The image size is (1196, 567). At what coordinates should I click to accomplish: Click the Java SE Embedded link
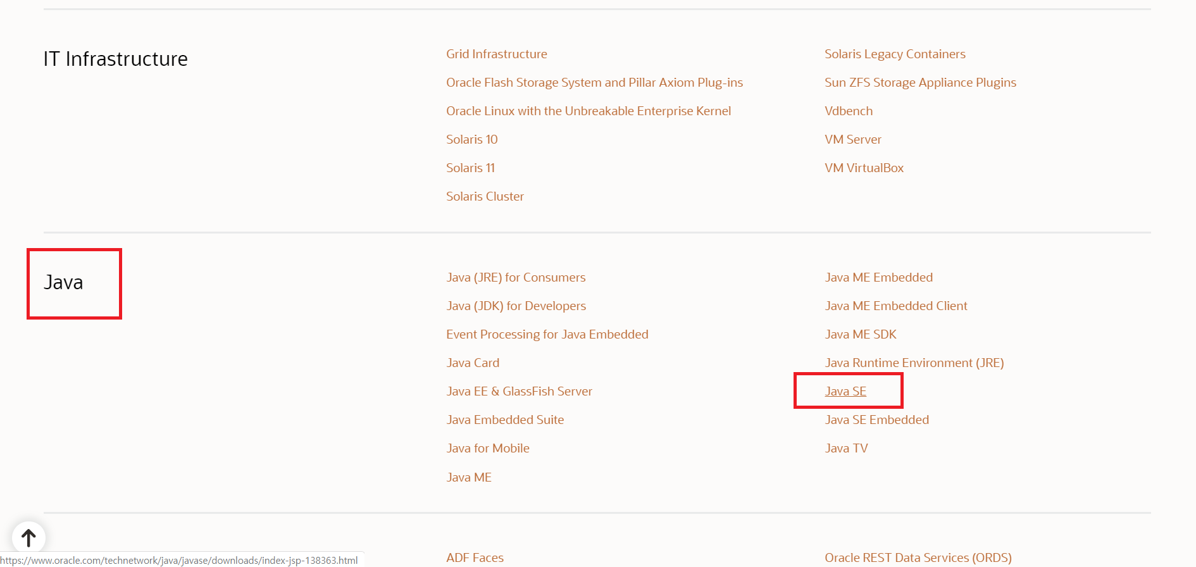(876, 420)
